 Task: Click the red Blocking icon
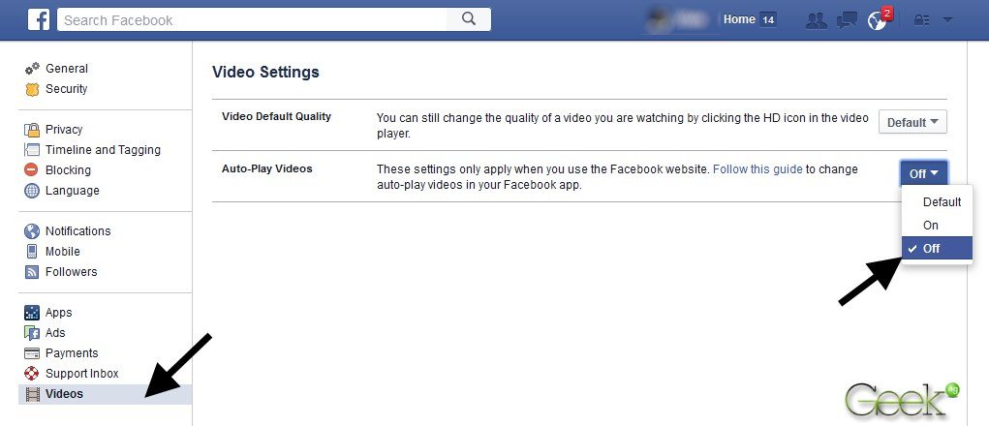[x=32, y=170]
